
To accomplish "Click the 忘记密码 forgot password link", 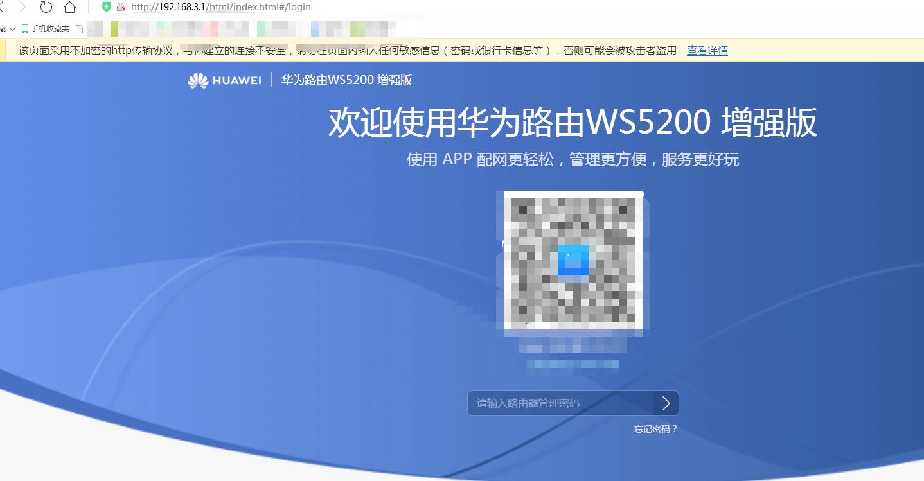I will [656, 428].
